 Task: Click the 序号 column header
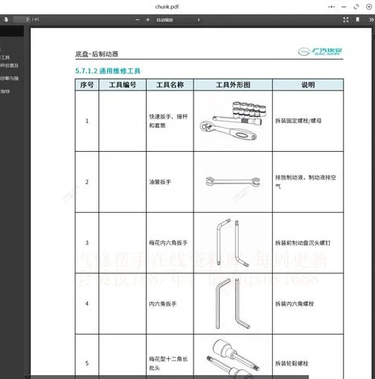87,85
